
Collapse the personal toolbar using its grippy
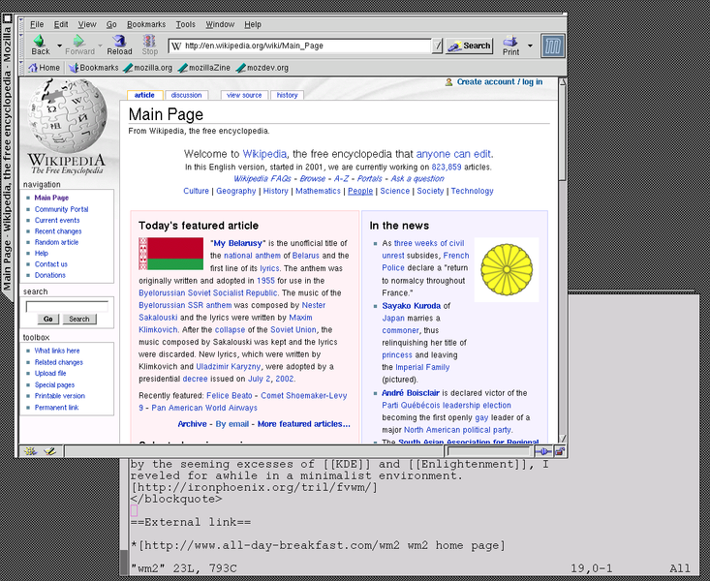point(21,68)
